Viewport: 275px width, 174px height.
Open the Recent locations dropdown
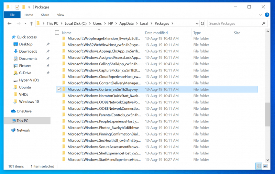25,23
